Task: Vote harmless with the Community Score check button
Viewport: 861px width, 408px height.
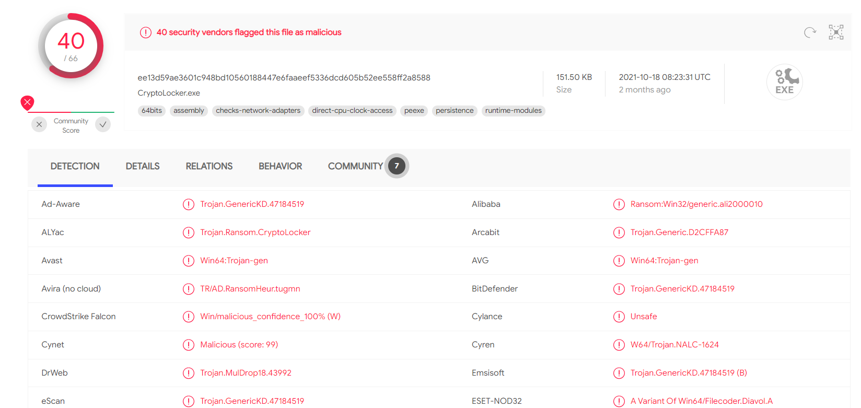Action: coord(103,124)
